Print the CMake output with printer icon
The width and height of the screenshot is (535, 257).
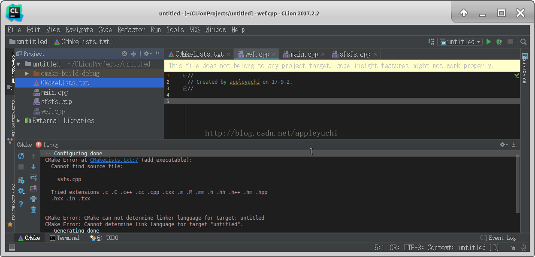(33, 199)
